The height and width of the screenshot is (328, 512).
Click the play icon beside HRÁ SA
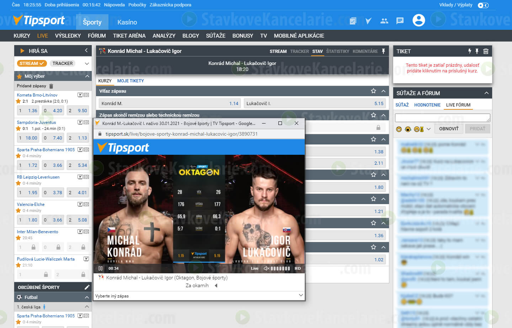pyautogui.click(x=22, y=51)
